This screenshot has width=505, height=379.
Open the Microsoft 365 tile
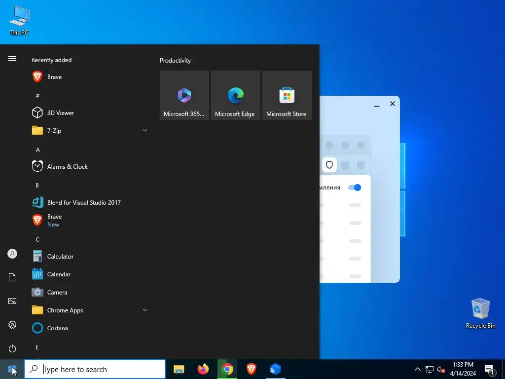(184, 95)
